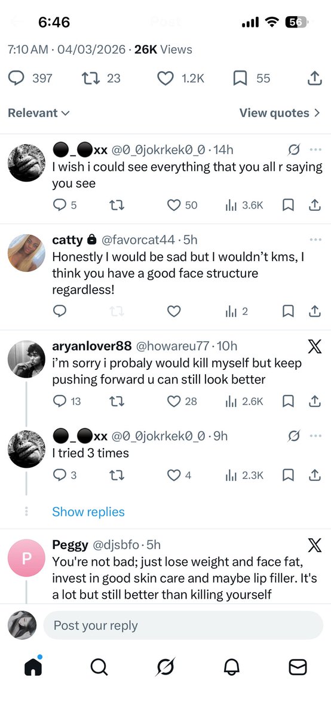Tap the share icon beside 55 bookmarks

(314, 78)
